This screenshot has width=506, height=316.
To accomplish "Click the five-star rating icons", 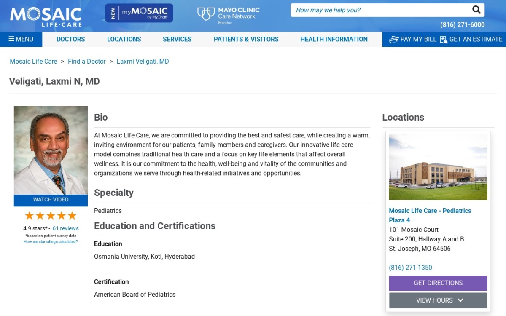I will [x=51, y=216].
